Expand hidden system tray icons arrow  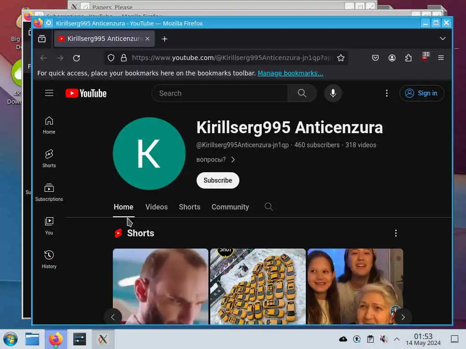[397, 339]
